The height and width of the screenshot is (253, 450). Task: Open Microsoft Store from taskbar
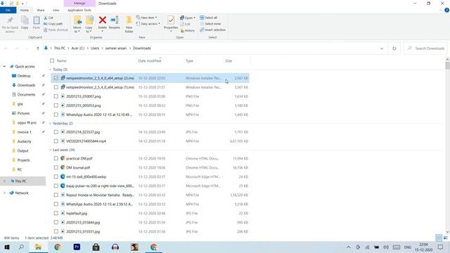[x=96, y=247]
